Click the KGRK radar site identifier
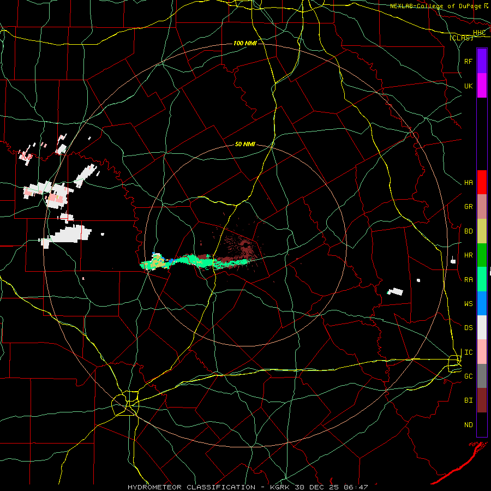 coord(281,487)
